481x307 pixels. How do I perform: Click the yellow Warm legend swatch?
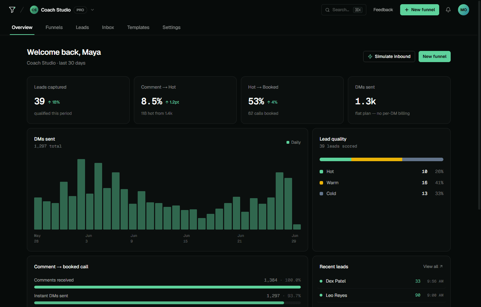321,183
